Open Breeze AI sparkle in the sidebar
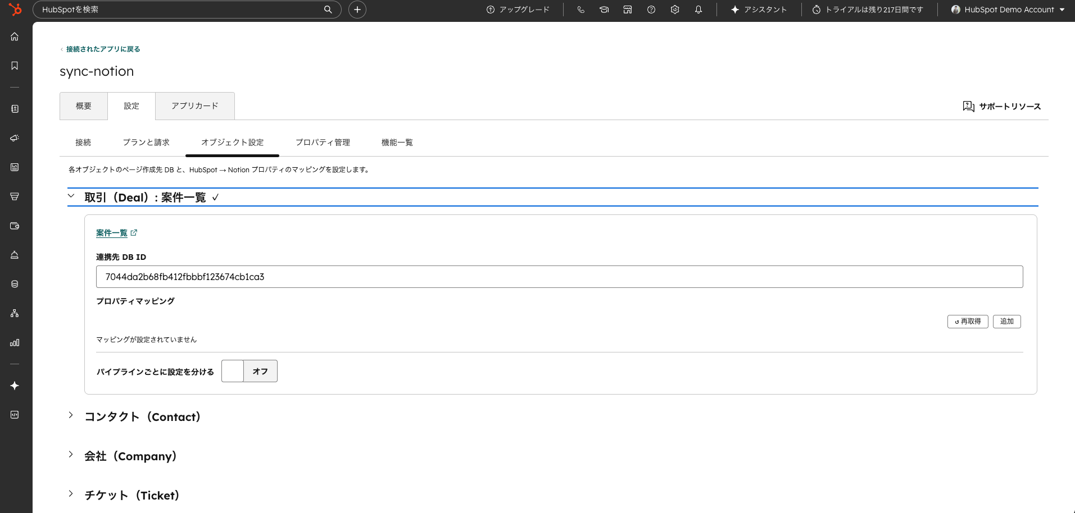 click(x=15, y=386)
